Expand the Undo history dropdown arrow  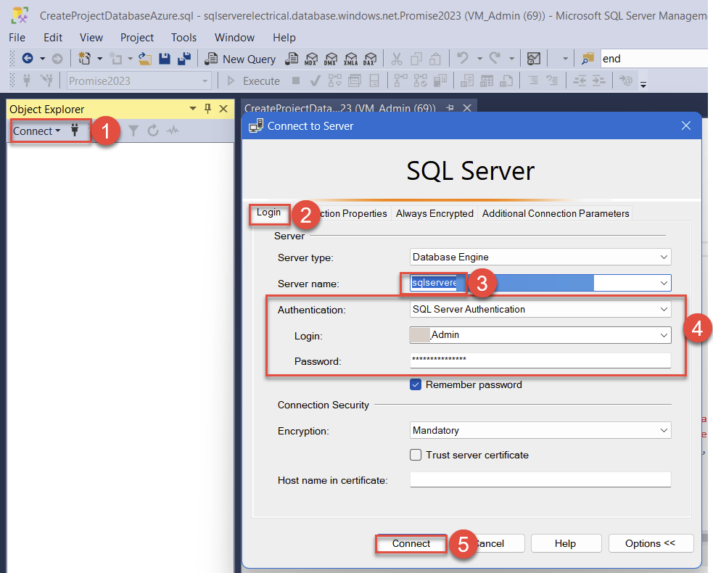pyautogui.click(x=479, y=58)
